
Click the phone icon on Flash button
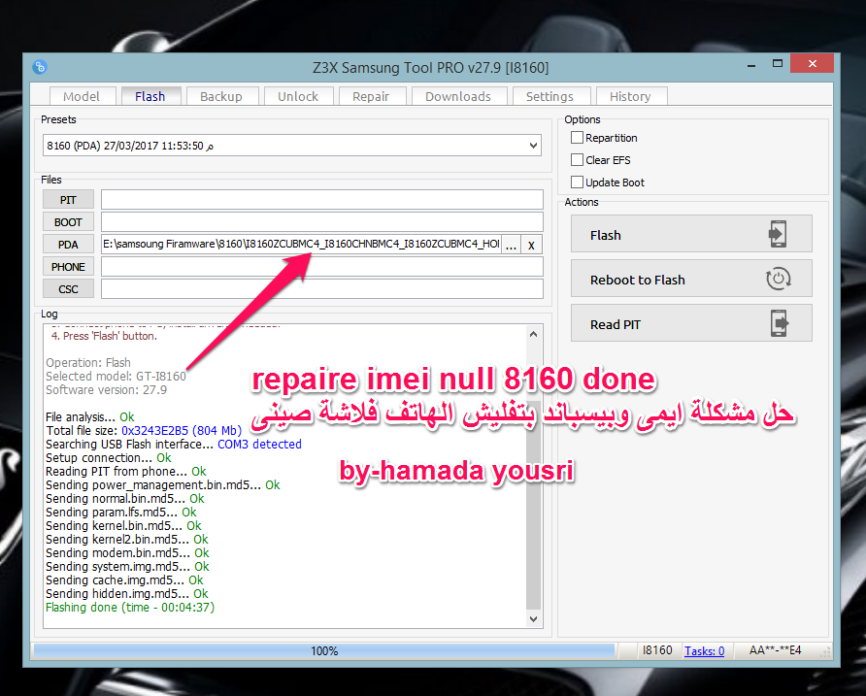click(x=778, y=234)
